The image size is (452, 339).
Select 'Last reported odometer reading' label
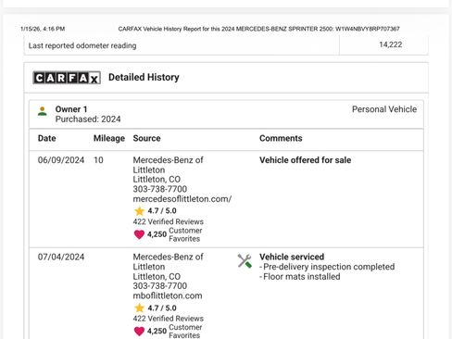pos(82,45)
